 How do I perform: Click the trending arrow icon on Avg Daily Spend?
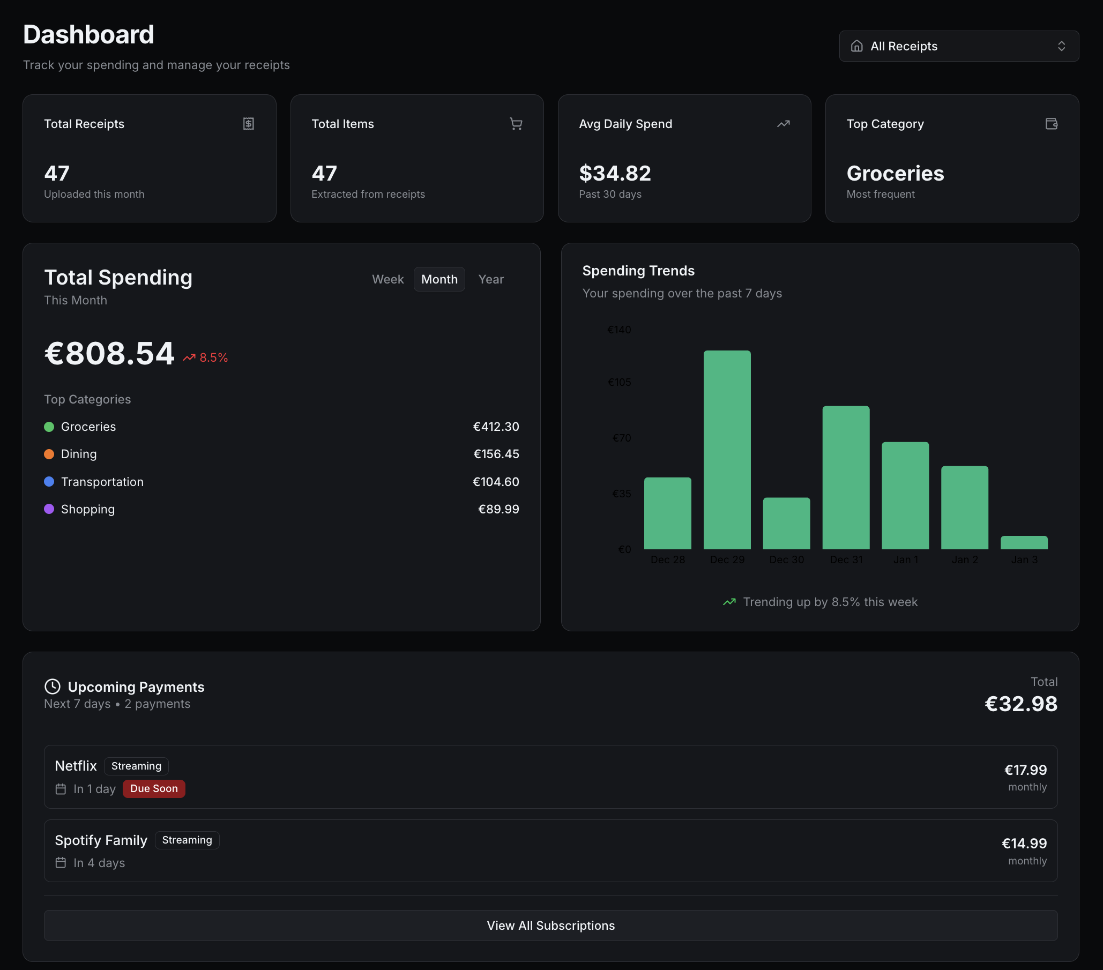[x=784, y=124]
